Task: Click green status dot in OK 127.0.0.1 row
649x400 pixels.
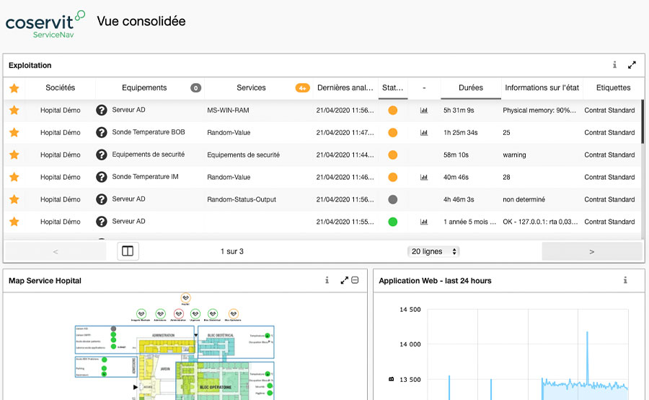Action: coord(393,222)
